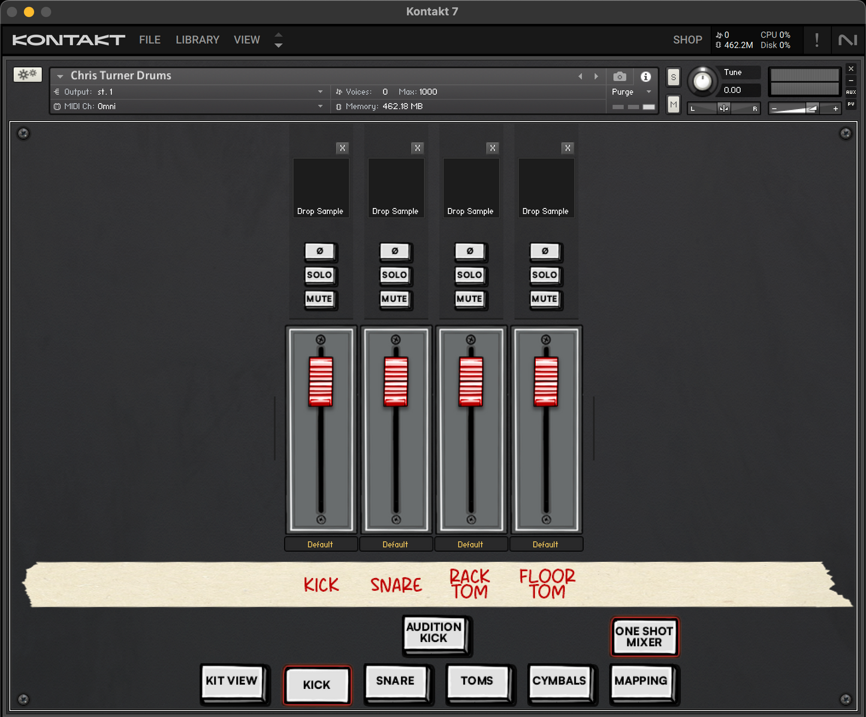Open the LIBRARY menu
Image resolution: width=866 pixels, height=717 pixels.
point(197,40)
